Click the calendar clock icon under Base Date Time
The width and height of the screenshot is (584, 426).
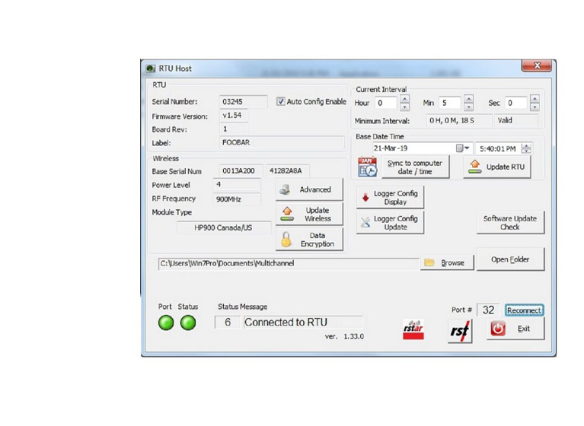(367, 167)
